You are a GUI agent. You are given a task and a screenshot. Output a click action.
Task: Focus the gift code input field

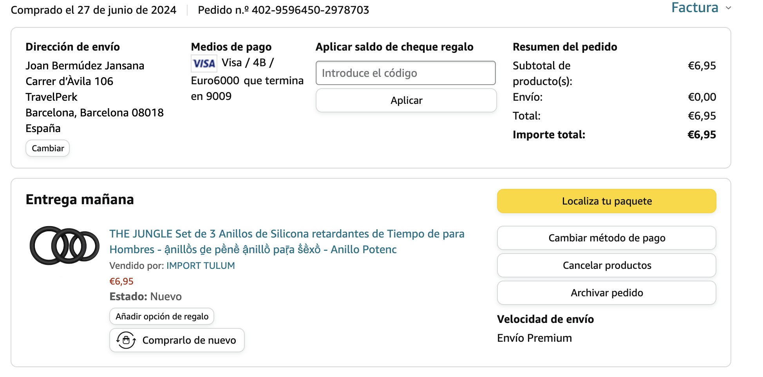[405, 73]
